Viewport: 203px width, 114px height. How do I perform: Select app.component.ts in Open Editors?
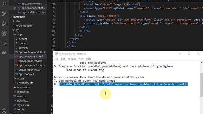click(x=32, y=3)
